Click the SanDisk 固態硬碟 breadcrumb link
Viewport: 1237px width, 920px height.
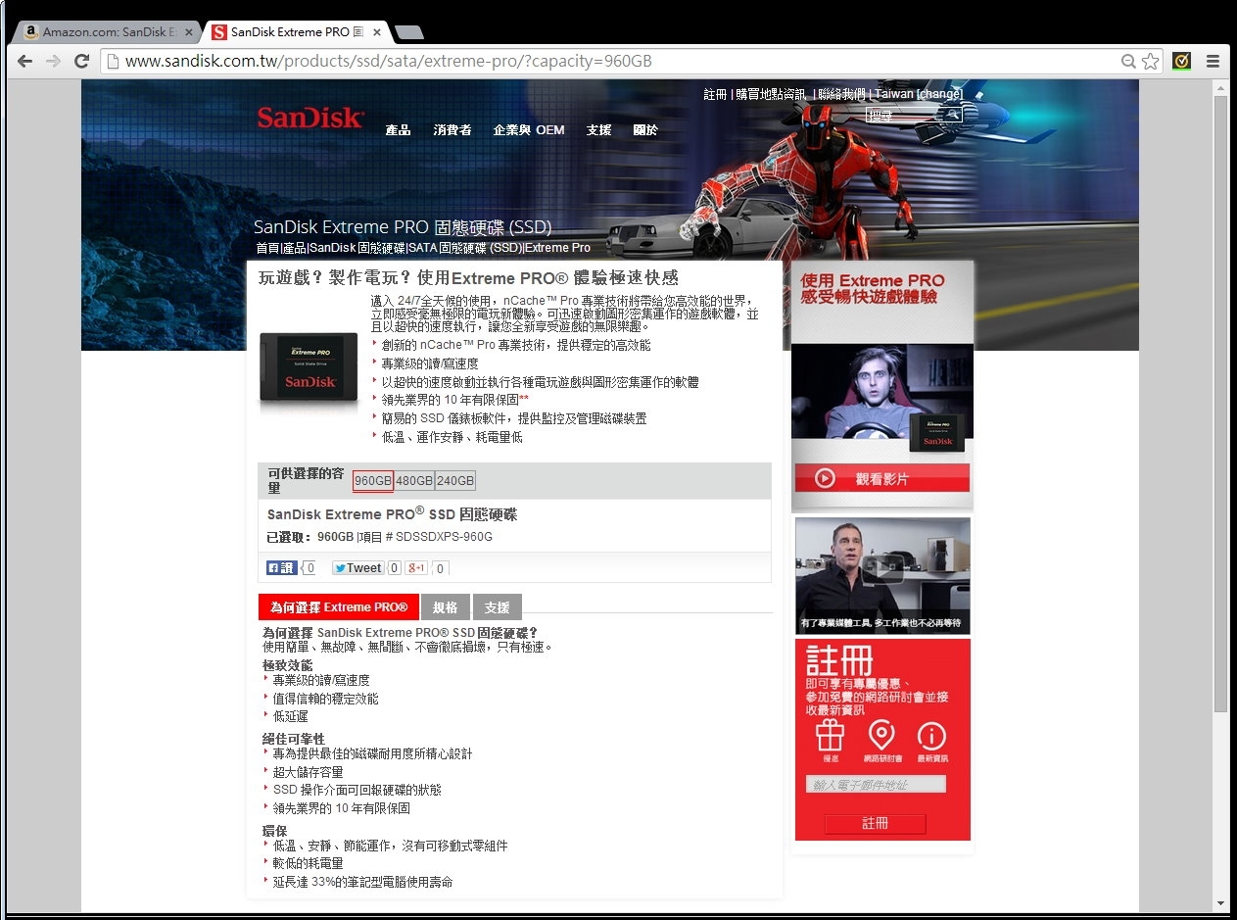tap(357, 248)
